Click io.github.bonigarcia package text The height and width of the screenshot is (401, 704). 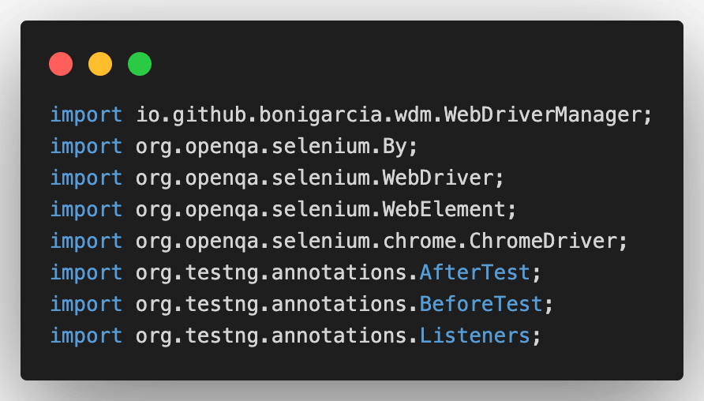tap(260, 114)
